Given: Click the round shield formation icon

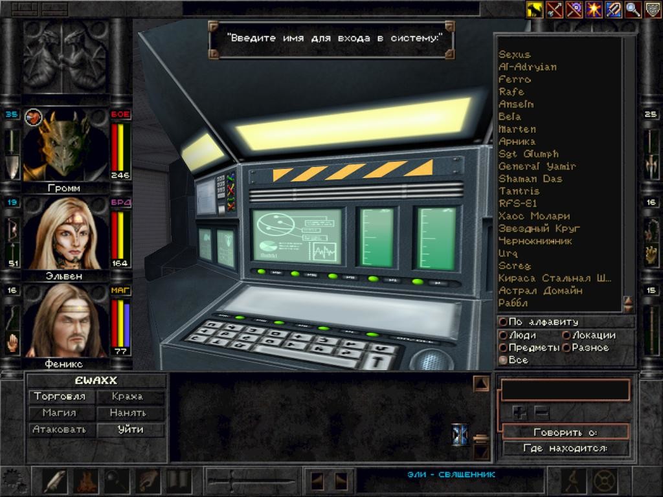Looking at the screenshot, I should [x=604, y=481].
